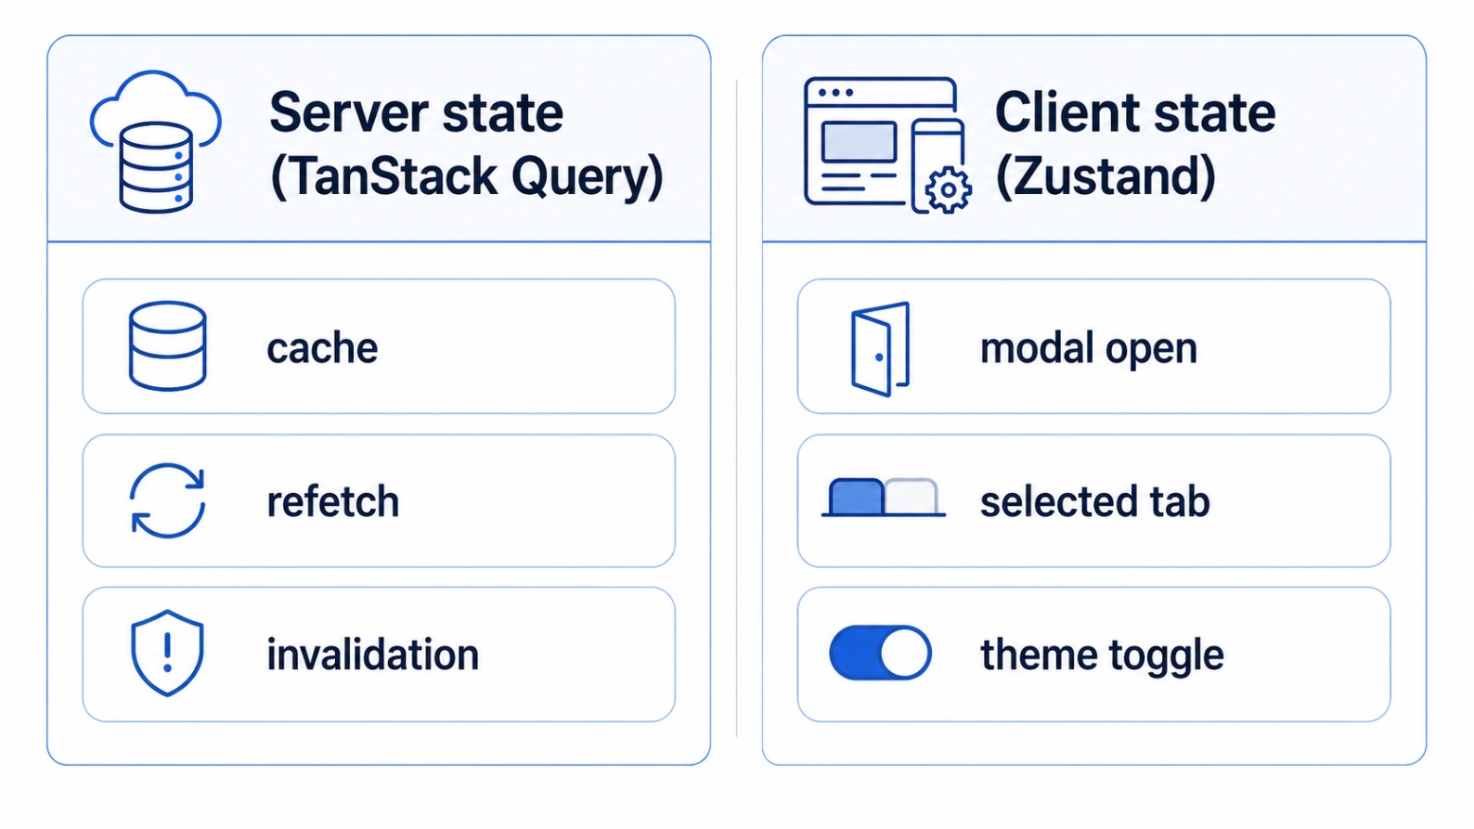
Task: Toggle the theme switch
Action: (x=880, y=653)
